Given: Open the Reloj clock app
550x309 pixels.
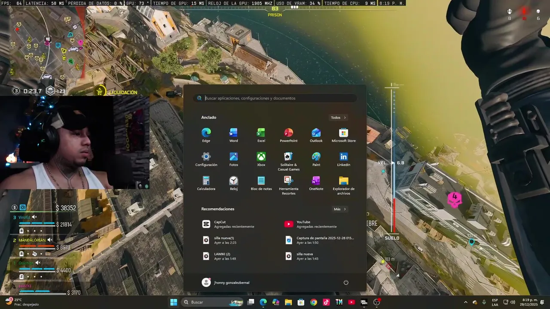Looking at the screenshot, I should point(233,183).
